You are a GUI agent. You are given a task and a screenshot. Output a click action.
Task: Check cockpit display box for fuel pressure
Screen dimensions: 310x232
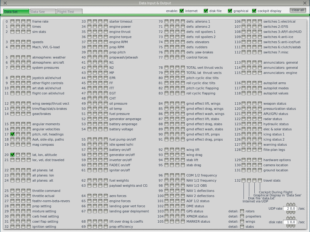[106, 114]
